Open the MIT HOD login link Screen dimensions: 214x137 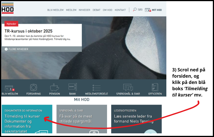tap(157, 10)
